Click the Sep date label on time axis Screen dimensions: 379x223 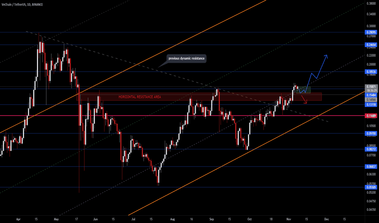pyautogui.click(x=211, y=219)
